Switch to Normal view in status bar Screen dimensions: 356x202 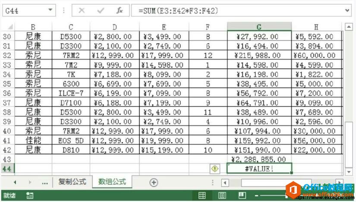[x=202, y=195]
